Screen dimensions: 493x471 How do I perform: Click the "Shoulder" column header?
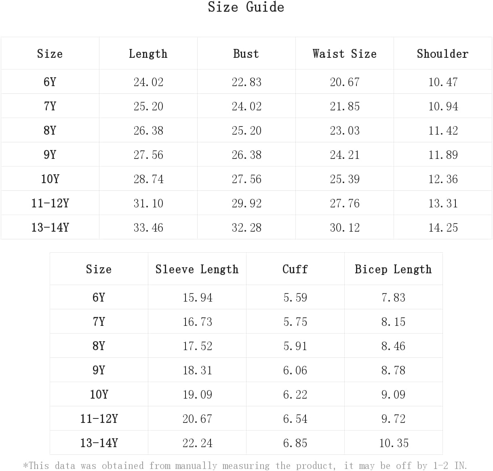pos(442,54)
